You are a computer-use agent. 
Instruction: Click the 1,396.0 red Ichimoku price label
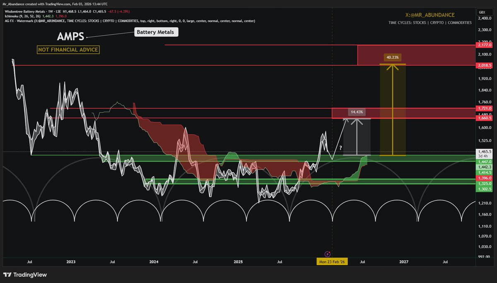[484, 177]
